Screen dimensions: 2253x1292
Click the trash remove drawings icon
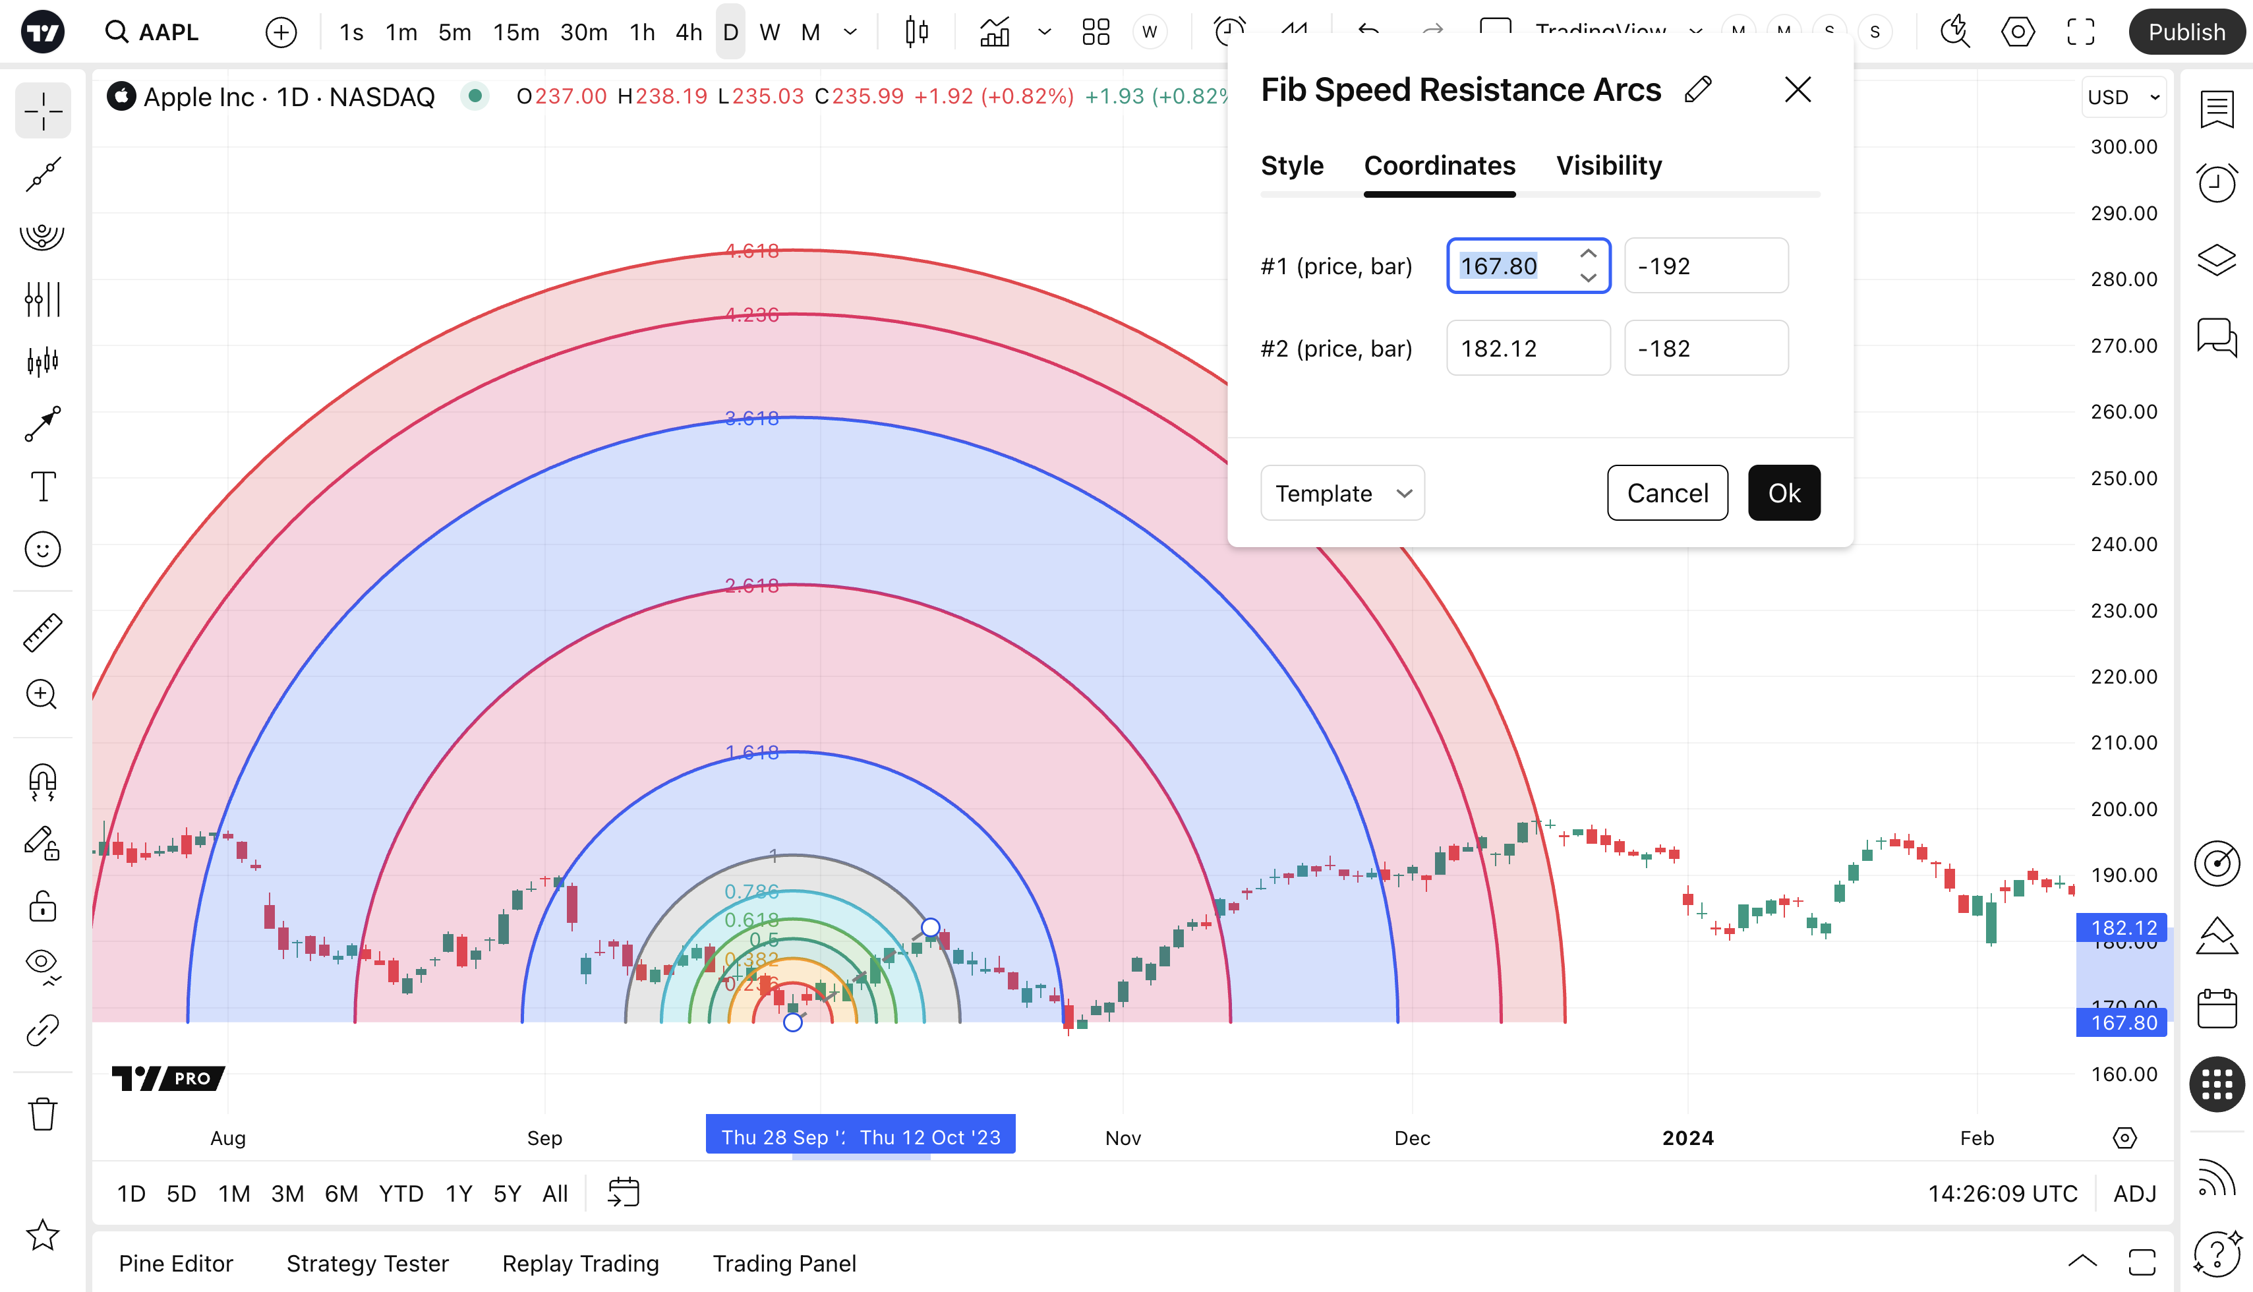pyautogui.click(x=43, y=1115)
